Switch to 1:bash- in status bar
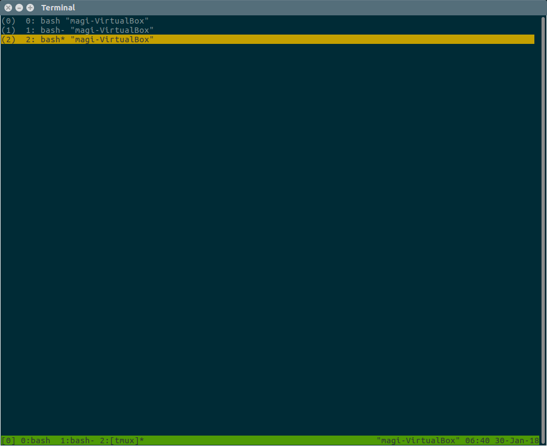The image size is (547, 446). pos(78,441)
